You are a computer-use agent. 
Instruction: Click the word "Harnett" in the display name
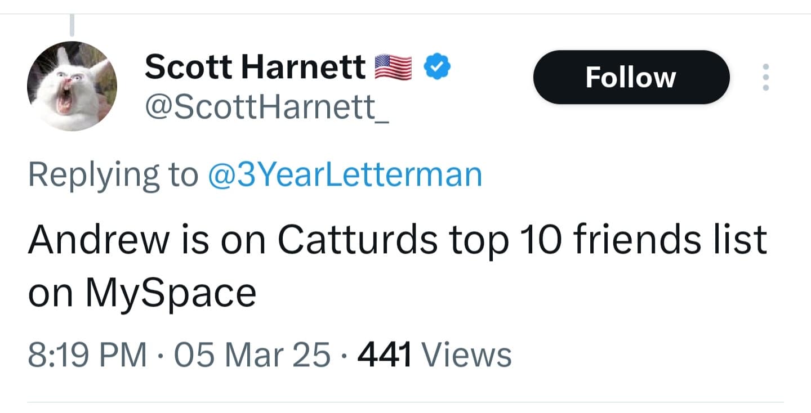tap(304, 68)
